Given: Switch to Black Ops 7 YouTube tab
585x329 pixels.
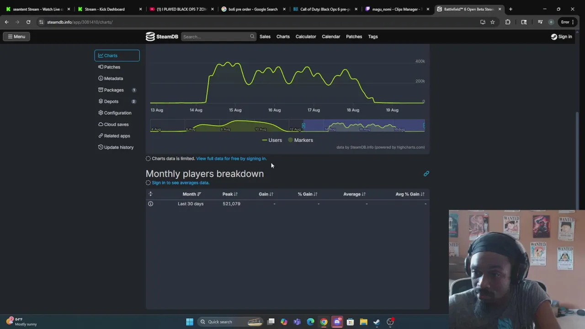Looking at the screenshot, I should 181,9.
